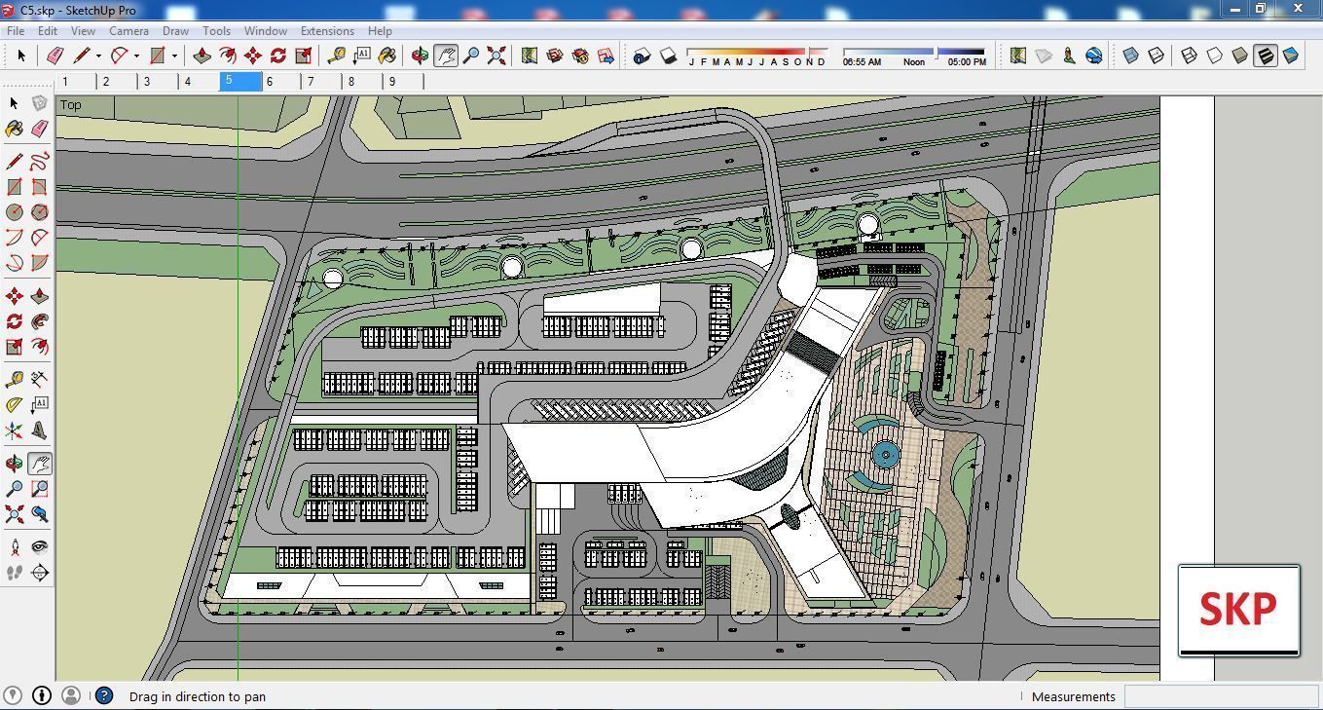Click the Orbit tool in top toolbar
The image size is (1323, 710).
(x=420, y=56)
